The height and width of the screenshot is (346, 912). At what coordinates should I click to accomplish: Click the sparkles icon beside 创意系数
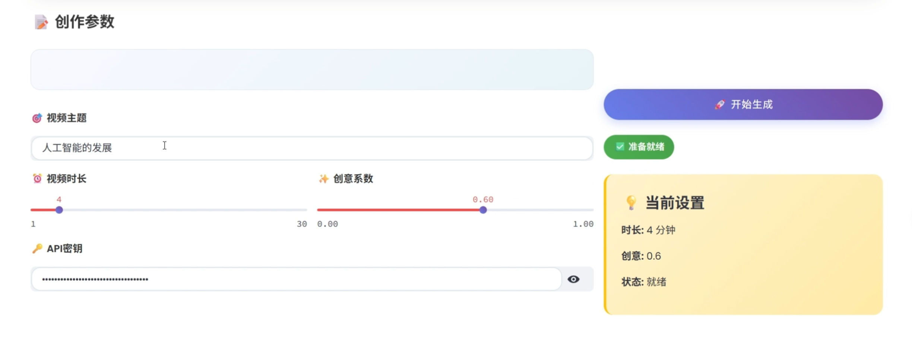[x=323, y=179]
